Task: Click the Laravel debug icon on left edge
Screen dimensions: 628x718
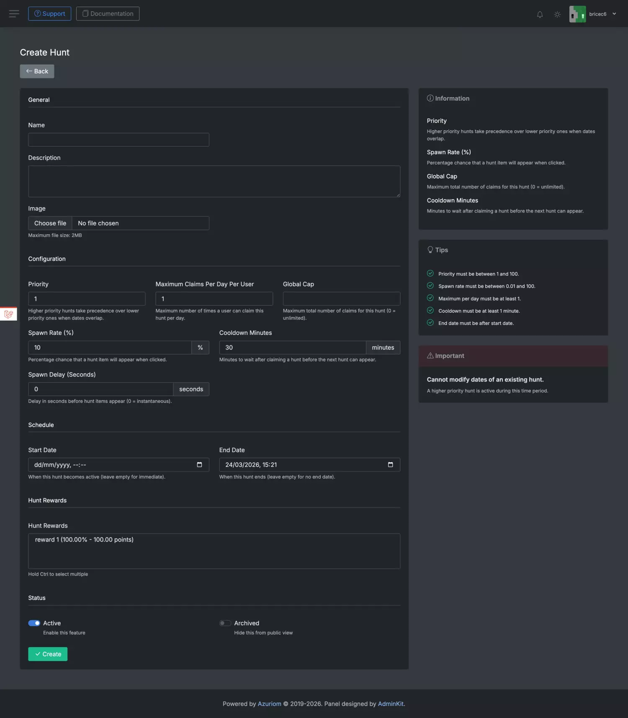Action: coord(8,314)
